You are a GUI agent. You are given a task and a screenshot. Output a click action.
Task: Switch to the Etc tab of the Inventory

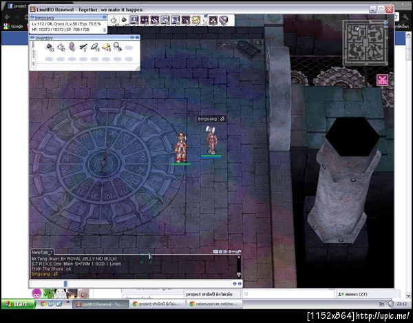tap(33, 63)
